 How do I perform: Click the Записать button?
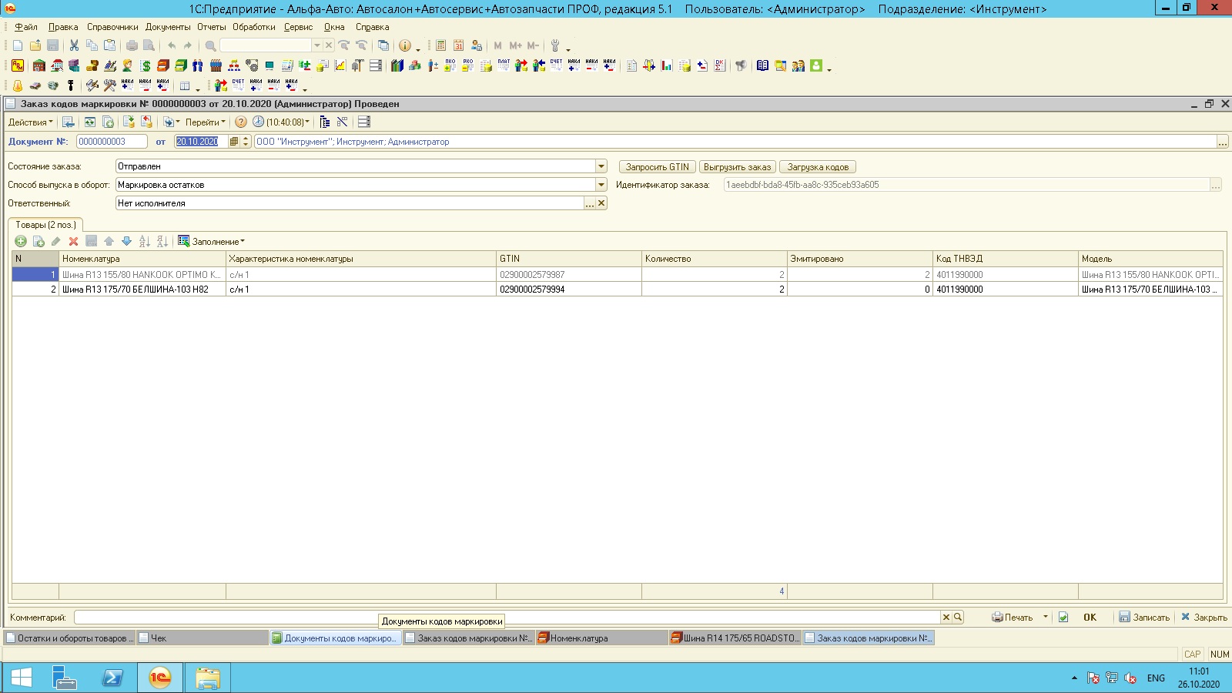(x=1144, y=617)
